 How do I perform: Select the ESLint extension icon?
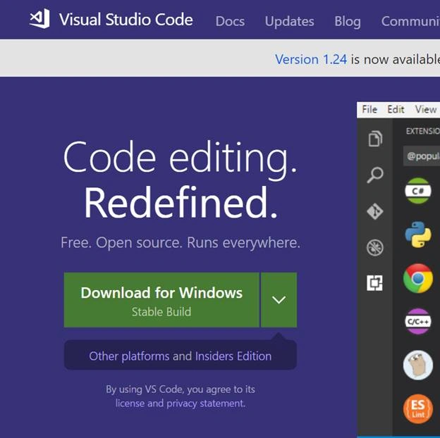(x=418, y=408)
